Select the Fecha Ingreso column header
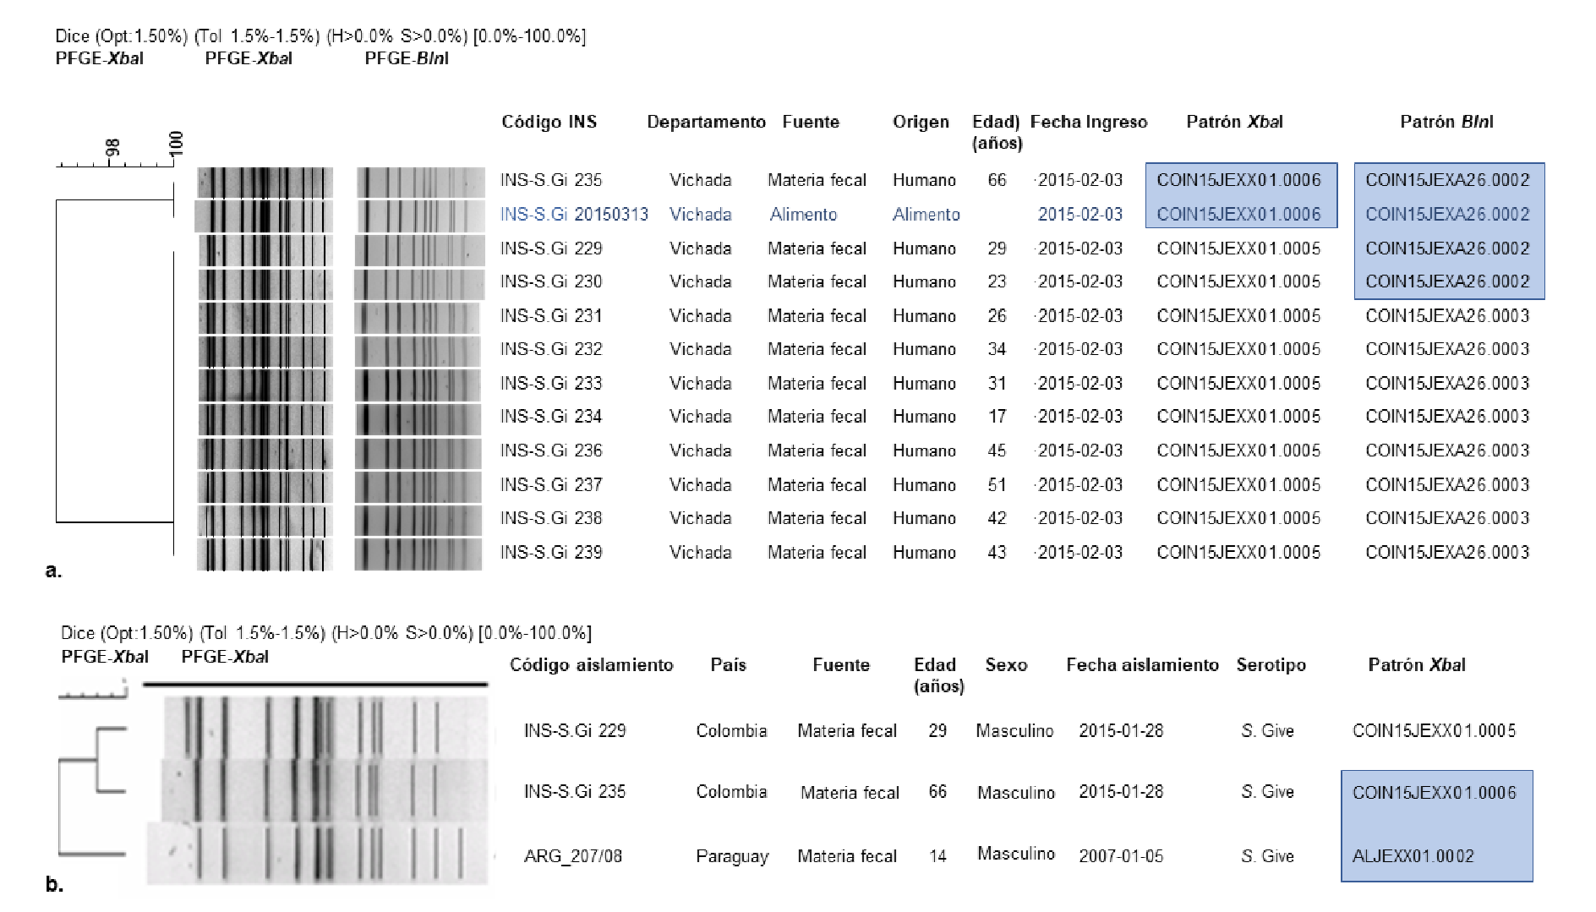1596x912 pixels. (x=1088, y=122)
